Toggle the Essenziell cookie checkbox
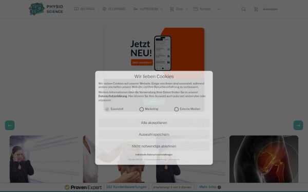 coord(107,109)
